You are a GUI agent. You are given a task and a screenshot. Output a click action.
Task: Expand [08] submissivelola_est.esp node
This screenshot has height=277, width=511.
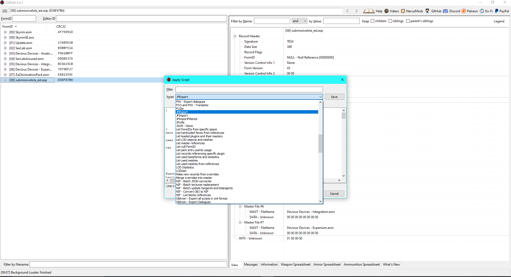(5, 80)
